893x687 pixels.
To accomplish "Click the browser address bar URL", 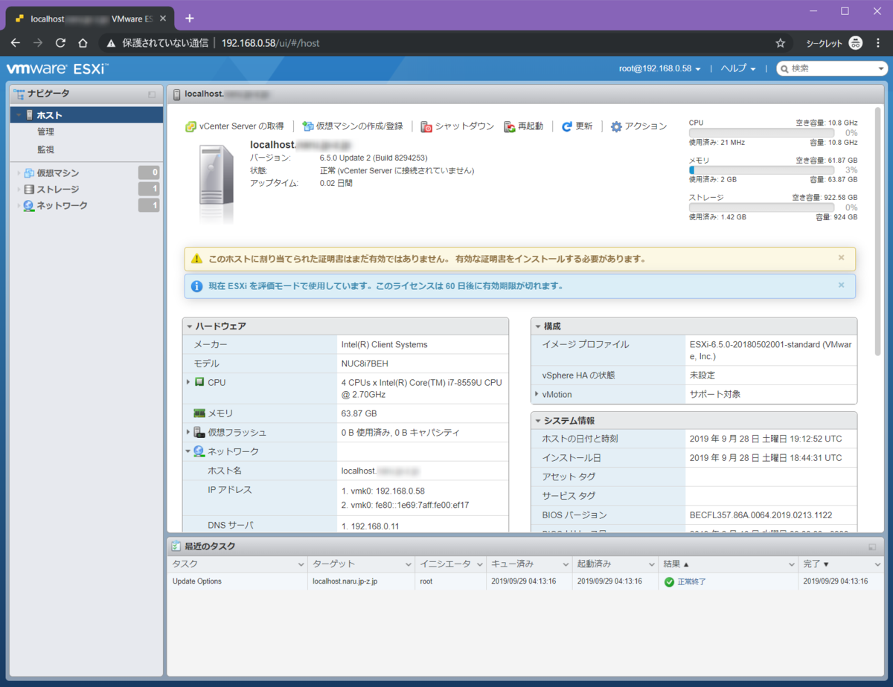I will 270,43.
